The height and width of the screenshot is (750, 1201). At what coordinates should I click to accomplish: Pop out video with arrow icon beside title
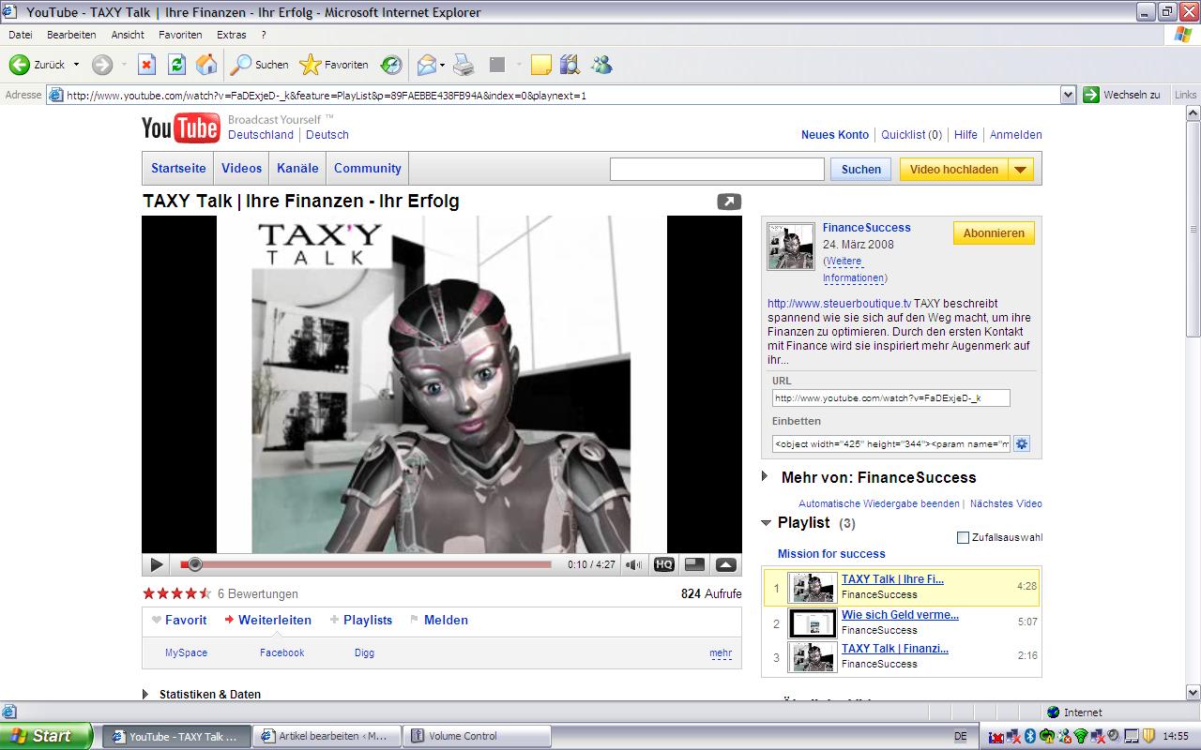click(x=729, y=202)
